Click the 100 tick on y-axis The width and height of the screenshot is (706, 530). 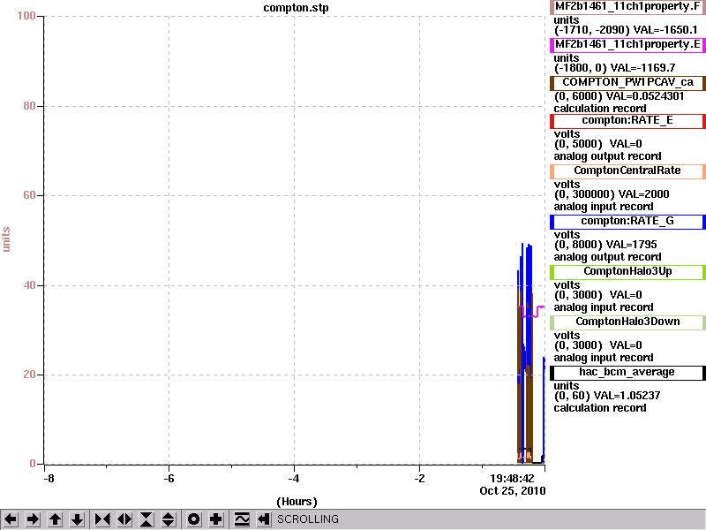pyautogui.click(x=26, y=16)
